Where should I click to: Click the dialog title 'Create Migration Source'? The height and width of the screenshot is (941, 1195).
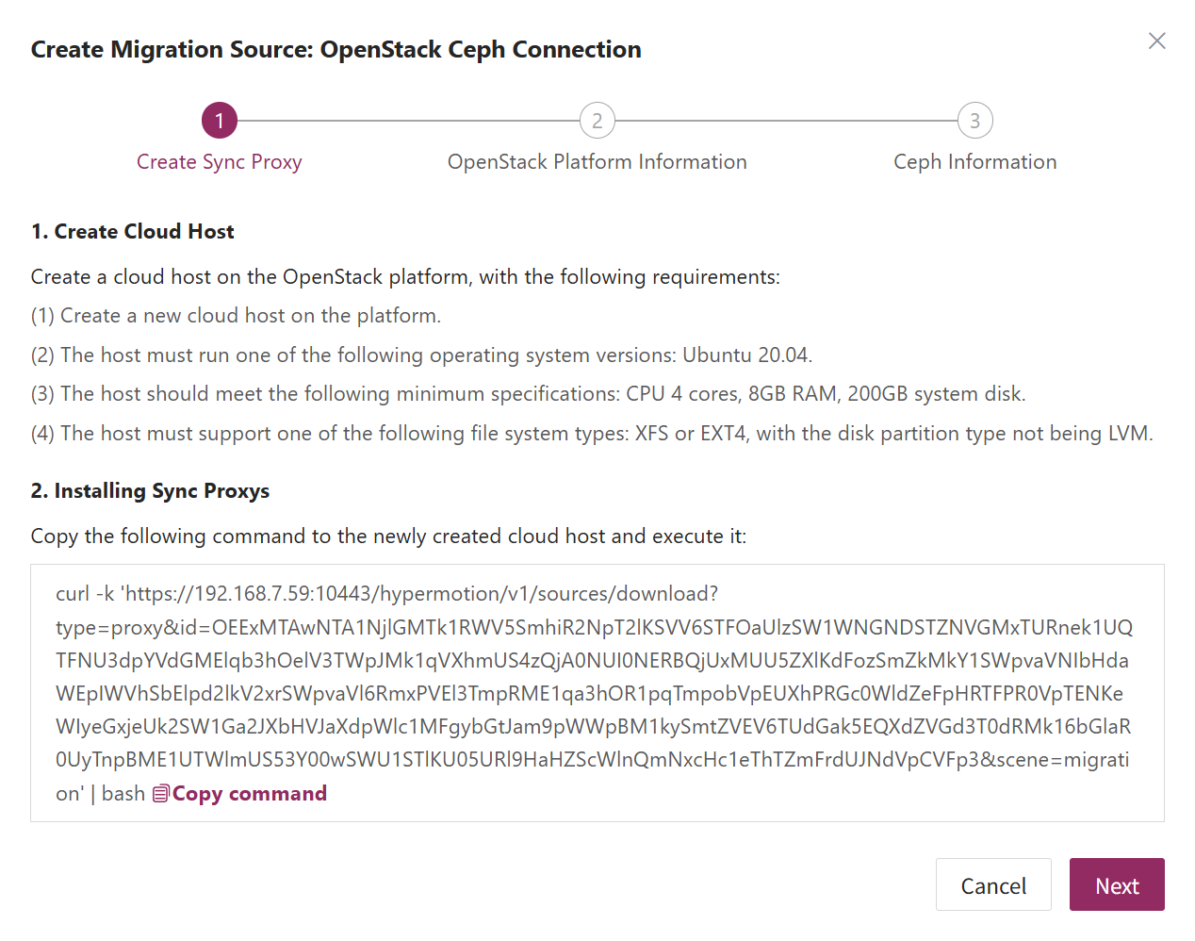pyautogui.click(x=336, y=49)
